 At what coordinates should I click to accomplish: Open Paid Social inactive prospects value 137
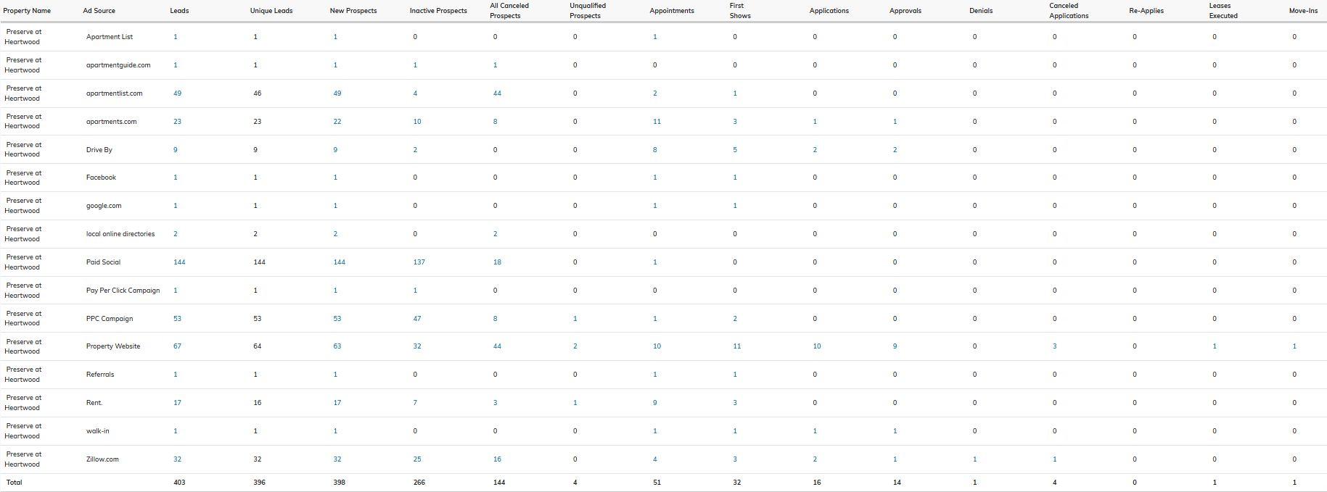pyautogui.click(x=419, y=262)
